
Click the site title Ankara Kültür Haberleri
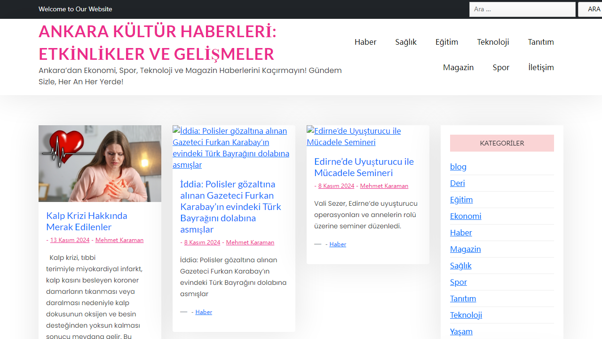click(x=158, y=42)
